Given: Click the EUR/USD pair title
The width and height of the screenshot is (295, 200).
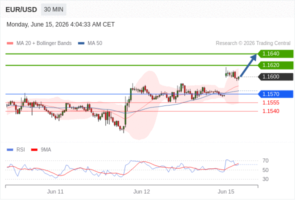Looking at the screenshot, I should (x=21, y=9).
